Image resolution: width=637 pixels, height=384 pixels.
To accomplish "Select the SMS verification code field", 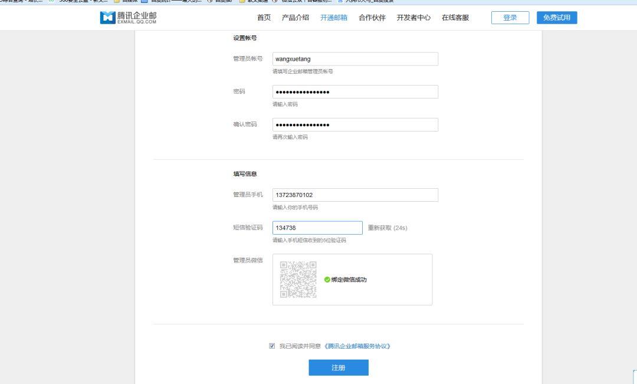I will click(317, 228).
